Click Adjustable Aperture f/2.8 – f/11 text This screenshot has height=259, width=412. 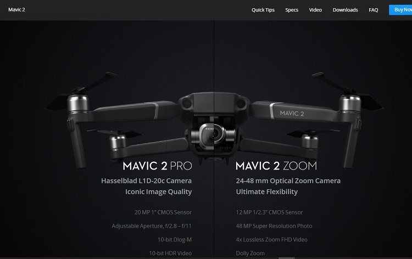pos(152,226)
